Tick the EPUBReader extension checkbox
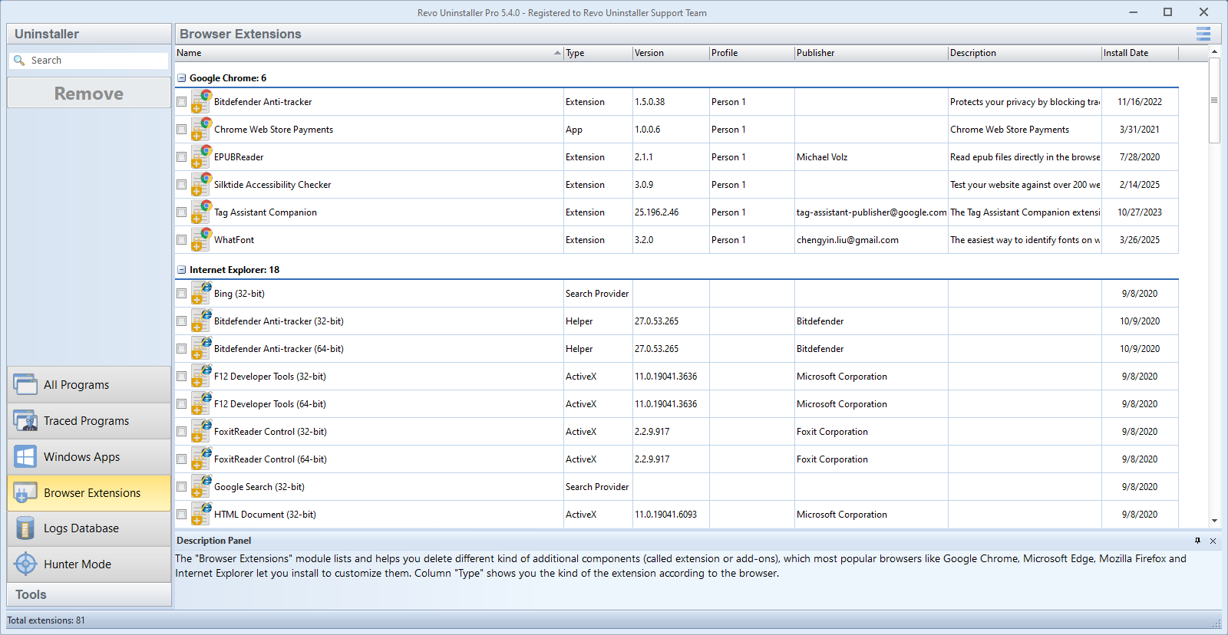1228x635 pixels. click(x=182, y=157)
